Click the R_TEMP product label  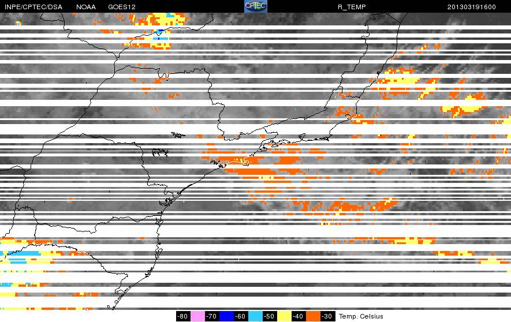(x=352, y=7)
